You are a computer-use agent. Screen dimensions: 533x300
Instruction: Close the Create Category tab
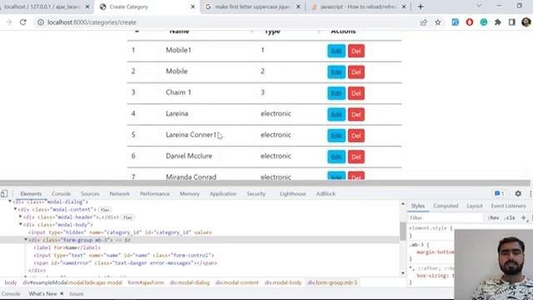pyautogui.click(x=192, y=7)
